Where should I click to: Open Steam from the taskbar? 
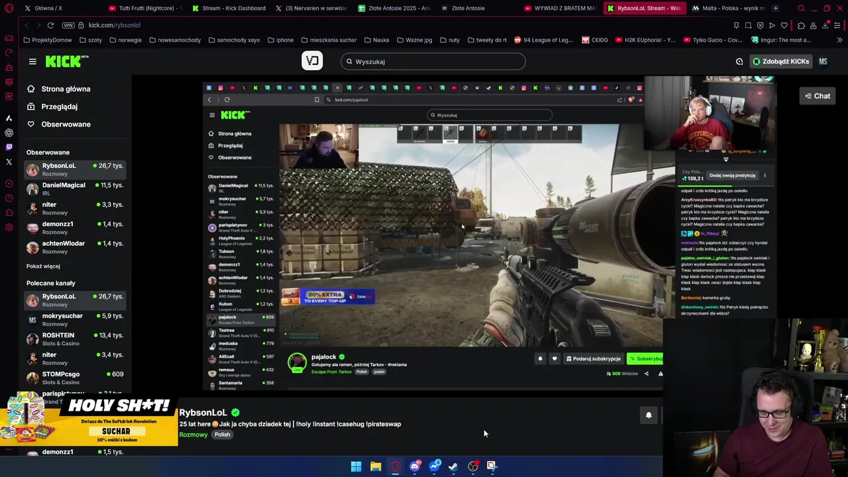tap(453, 466)
